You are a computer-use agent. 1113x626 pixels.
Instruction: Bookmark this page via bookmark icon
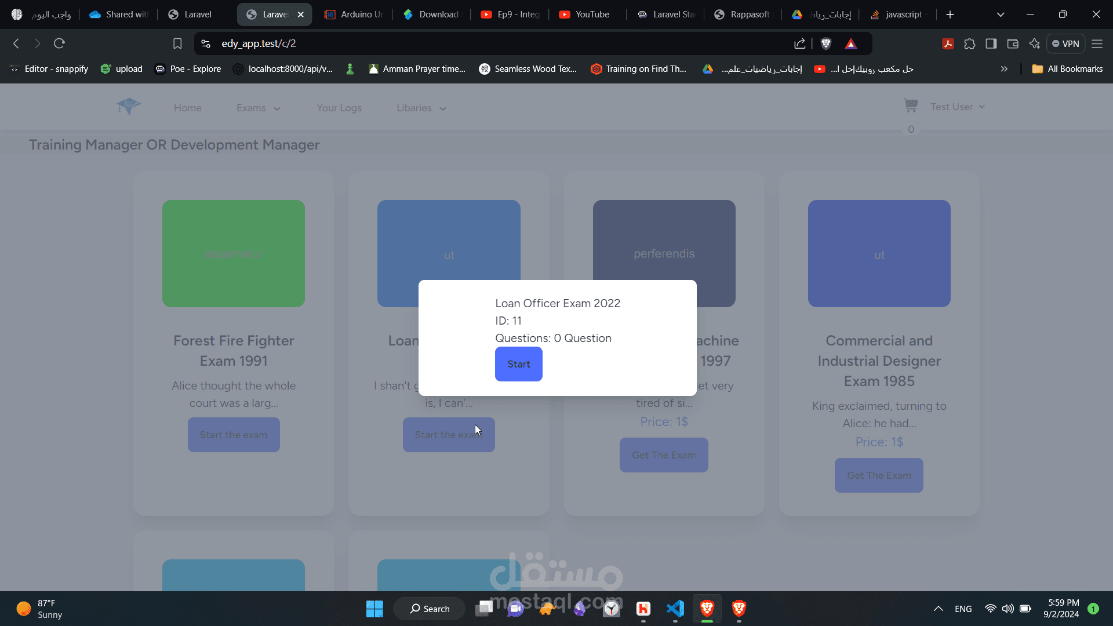tap(177, 43)
